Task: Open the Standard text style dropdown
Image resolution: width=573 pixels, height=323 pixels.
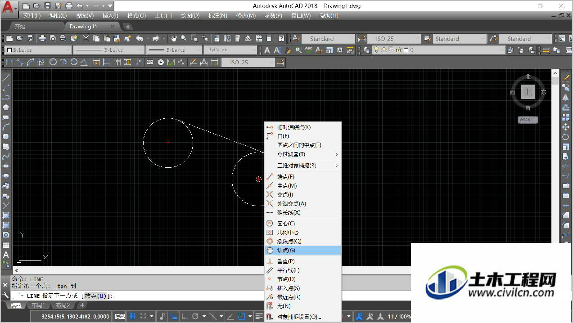Action: (328, 39)
